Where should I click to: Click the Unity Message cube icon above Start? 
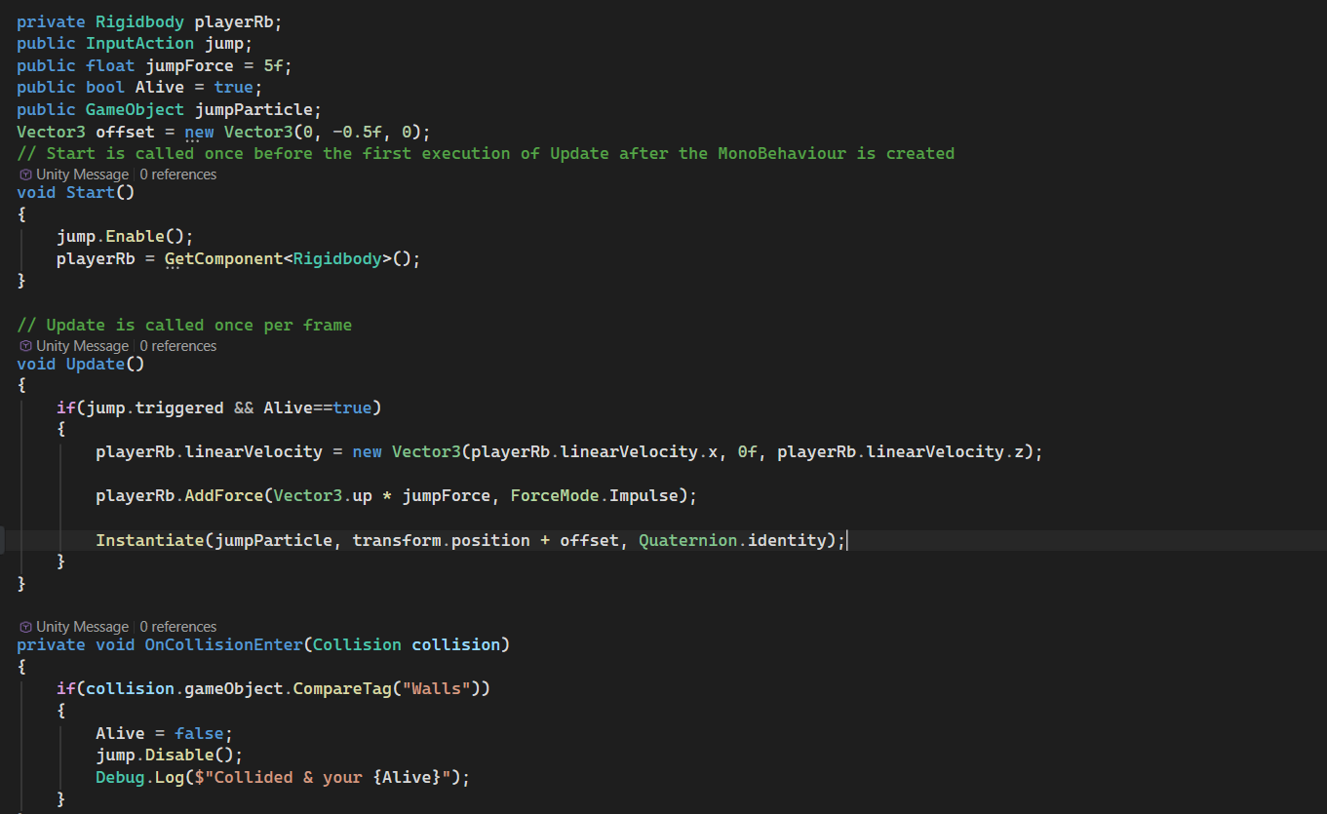[25, 174]
